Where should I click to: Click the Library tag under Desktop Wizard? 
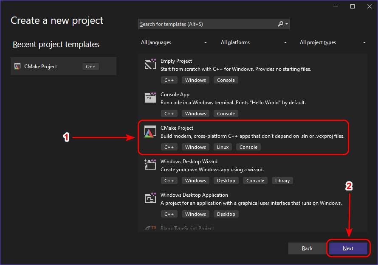282,181
